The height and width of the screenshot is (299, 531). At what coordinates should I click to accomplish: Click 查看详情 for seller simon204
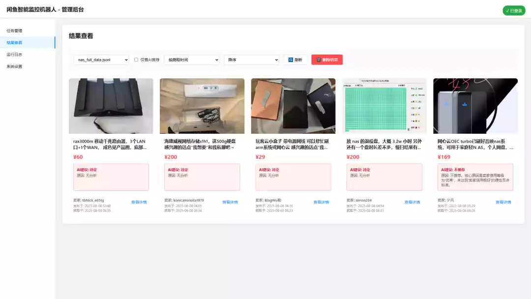[412, 202]
